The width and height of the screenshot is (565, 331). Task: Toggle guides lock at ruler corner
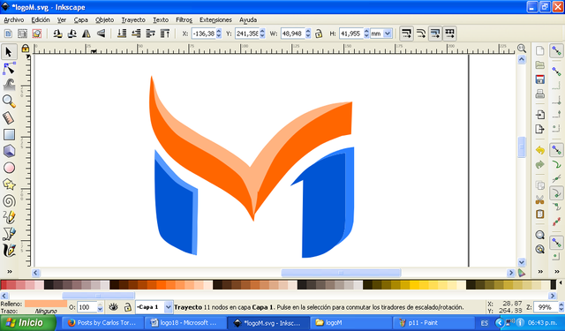(x=26, y=49)
